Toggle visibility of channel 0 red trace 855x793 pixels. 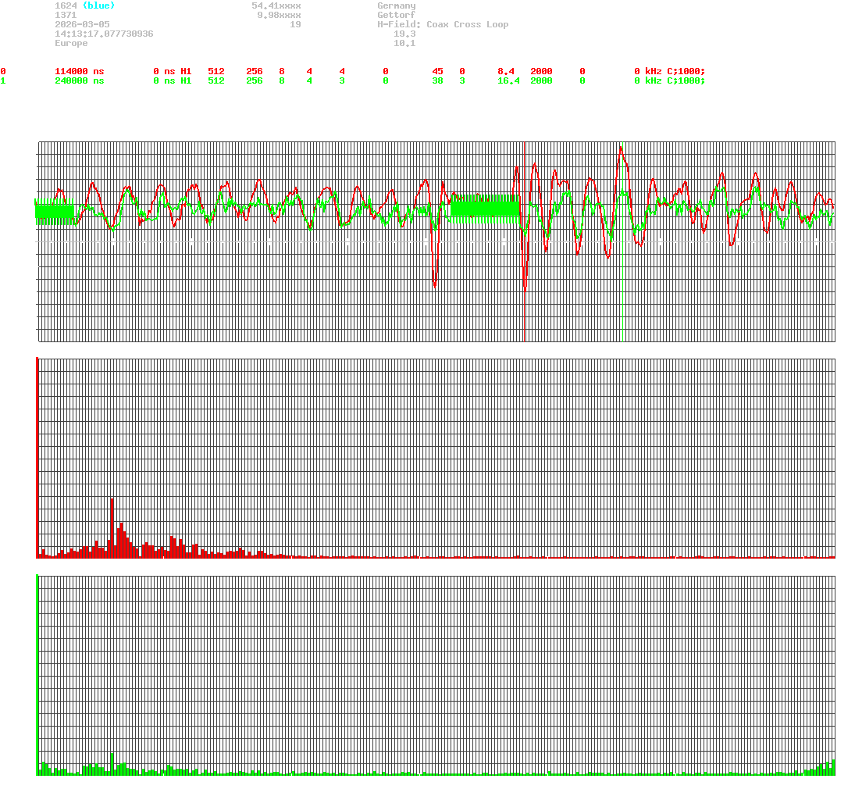pyautogui.click(x=4, y=71)
